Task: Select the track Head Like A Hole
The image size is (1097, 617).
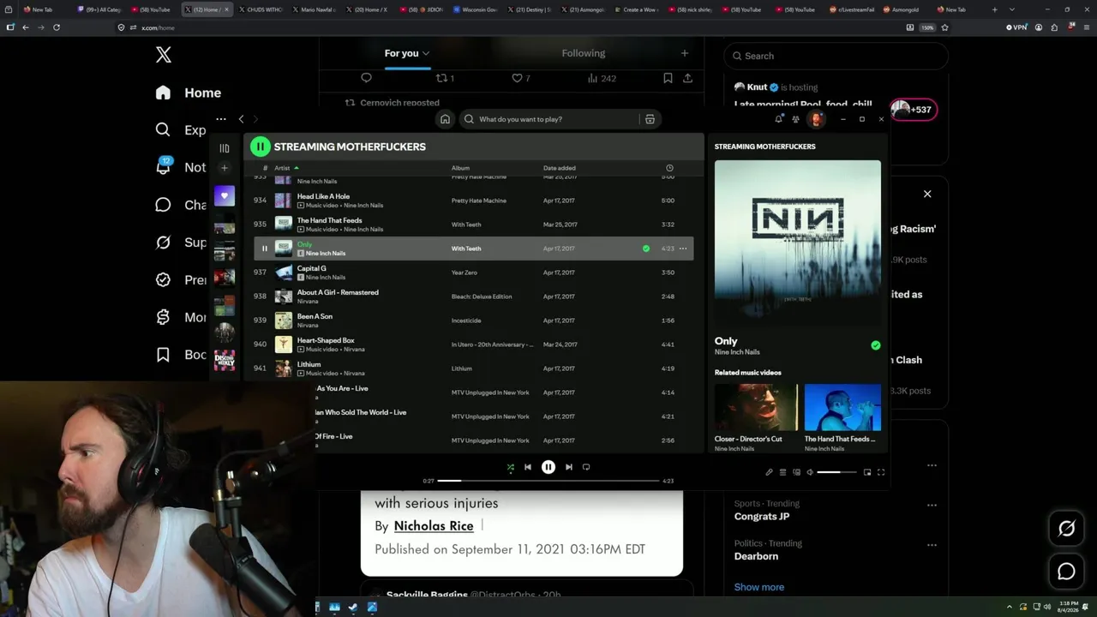Action: click(x=323, y=196)
